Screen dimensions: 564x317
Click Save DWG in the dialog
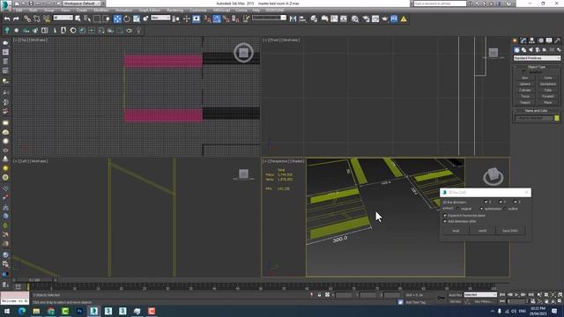click(x=510, y=231)
